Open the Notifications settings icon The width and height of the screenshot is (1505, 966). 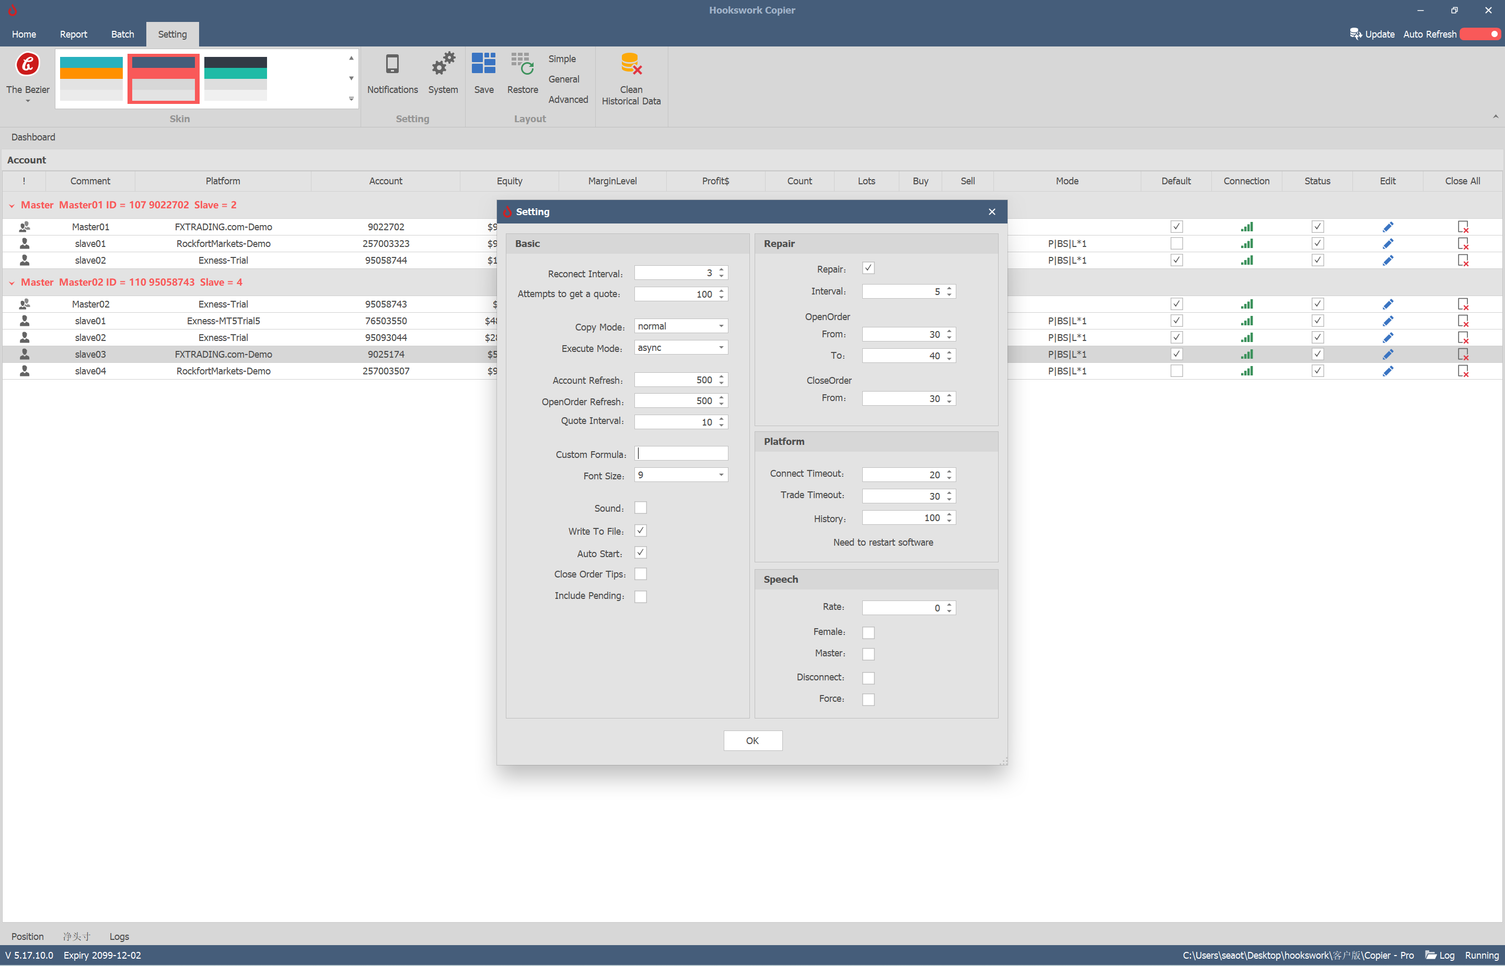[x=392, y=64]
